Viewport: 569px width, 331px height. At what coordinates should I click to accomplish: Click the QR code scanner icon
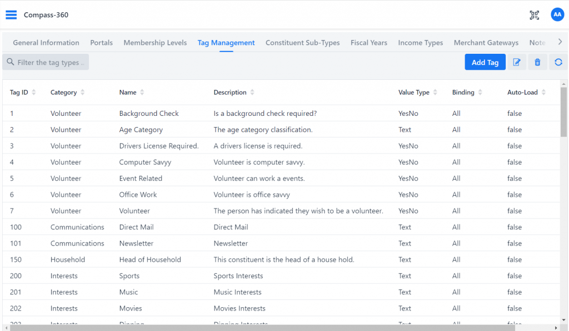pos(534,15)
